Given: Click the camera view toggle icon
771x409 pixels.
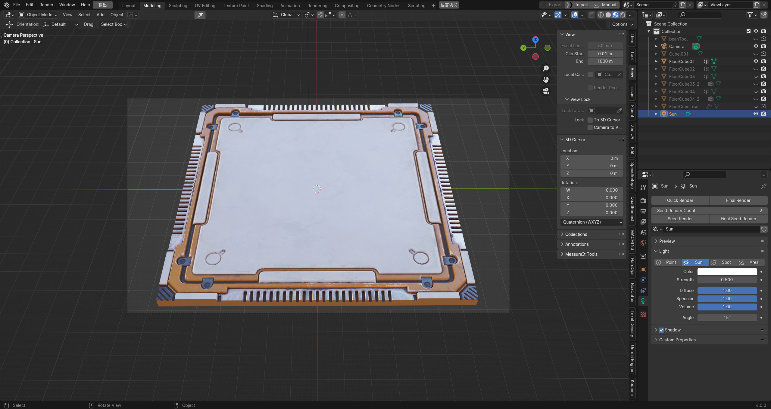Looking at the screenshot, I should coord(546,91).
